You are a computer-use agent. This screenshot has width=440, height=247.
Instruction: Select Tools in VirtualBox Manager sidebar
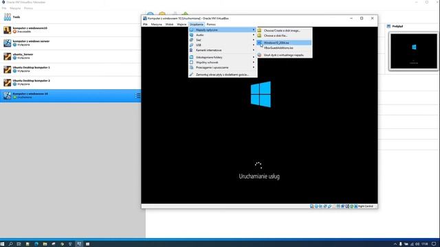(x=70, y=17)
